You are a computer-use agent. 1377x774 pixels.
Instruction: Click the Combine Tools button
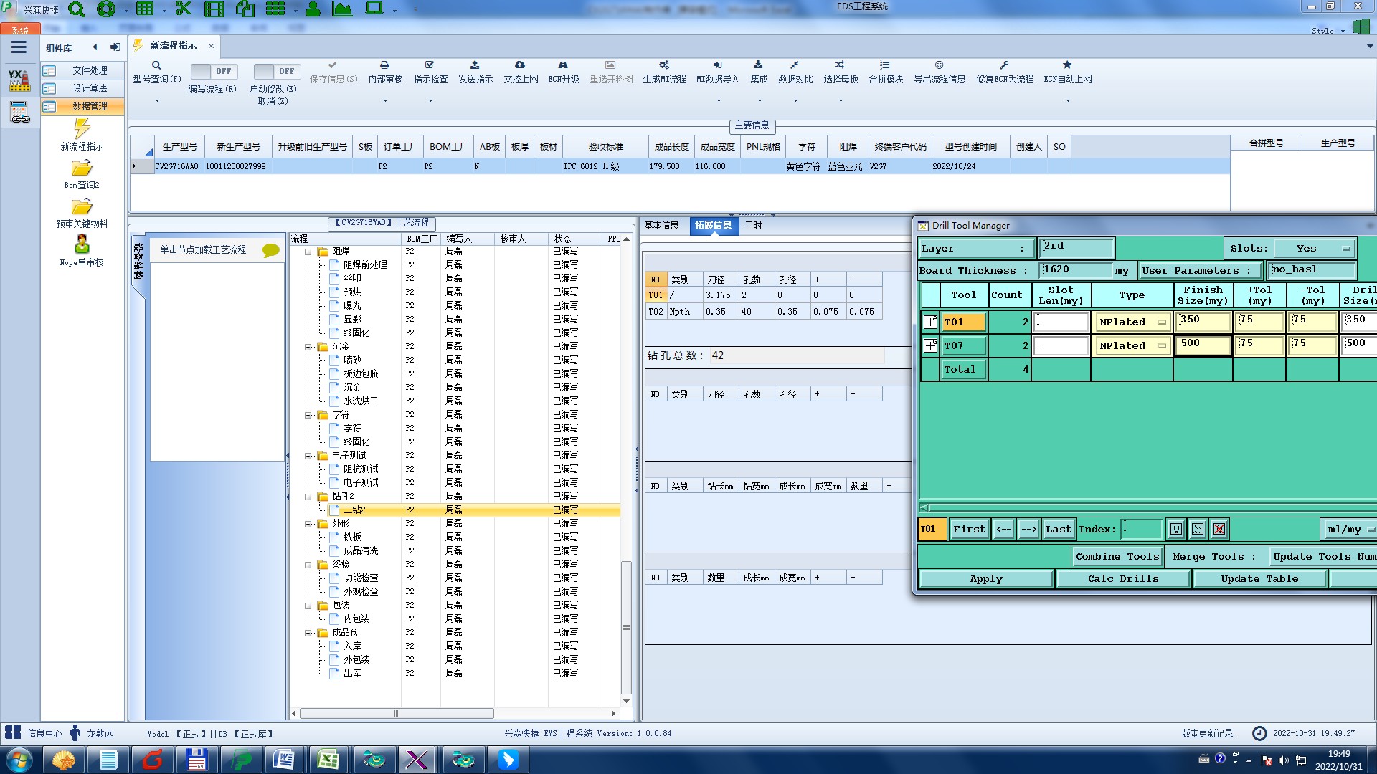[1117, 557]
